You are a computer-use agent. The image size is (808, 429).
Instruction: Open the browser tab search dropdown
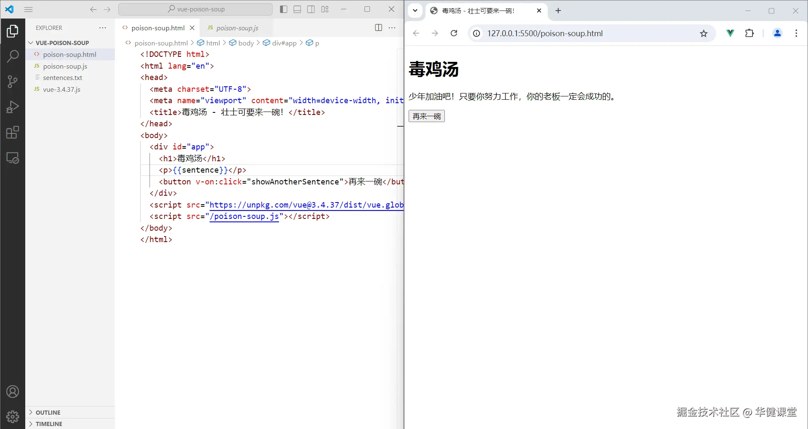[415, 11]
